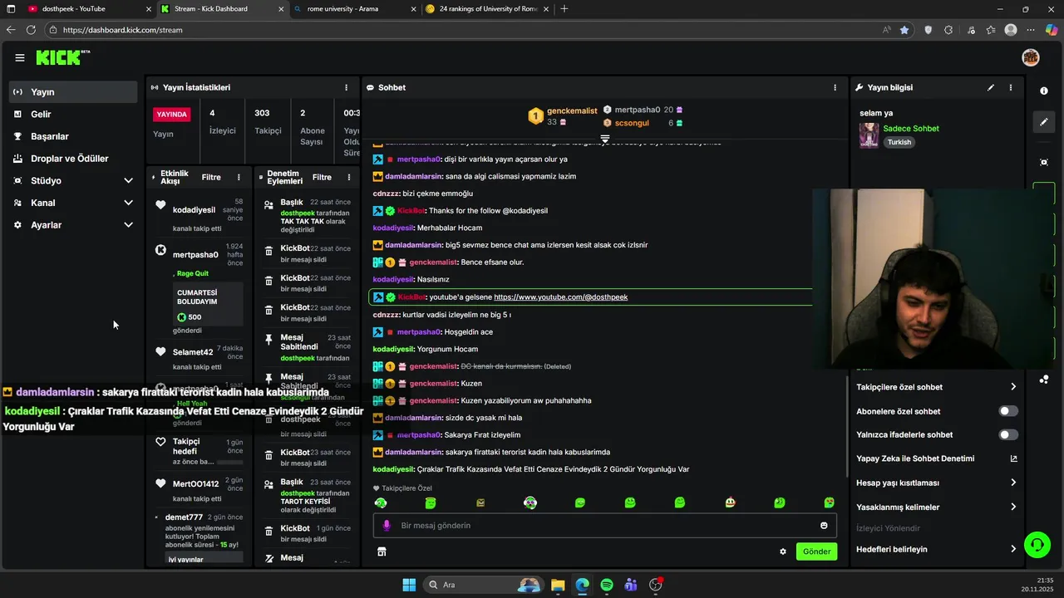Click the Kick logo
The image size is (1064, 598).
[62, 57]
